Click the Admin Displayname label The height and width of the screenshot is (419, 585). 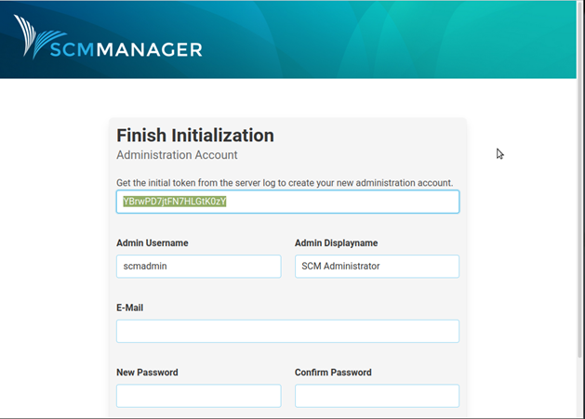tap(336, 243)
